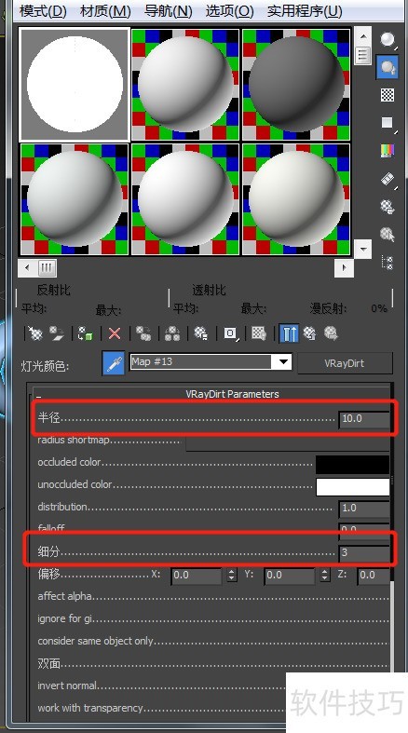
Task: Click the eyedropper pick material icon
Action: pos(114,363)
